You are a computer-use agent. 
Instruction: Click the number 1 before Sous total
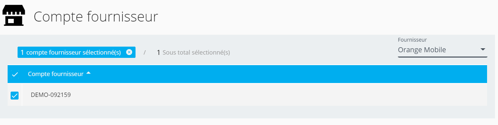pos(158,52)
